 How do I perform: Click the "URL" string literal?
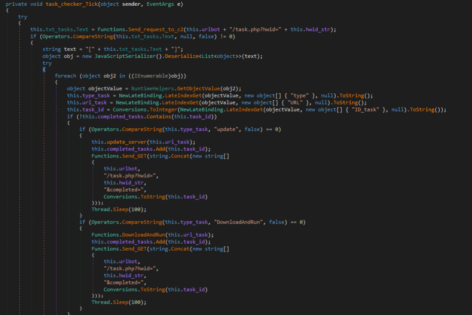click(295, 103)
